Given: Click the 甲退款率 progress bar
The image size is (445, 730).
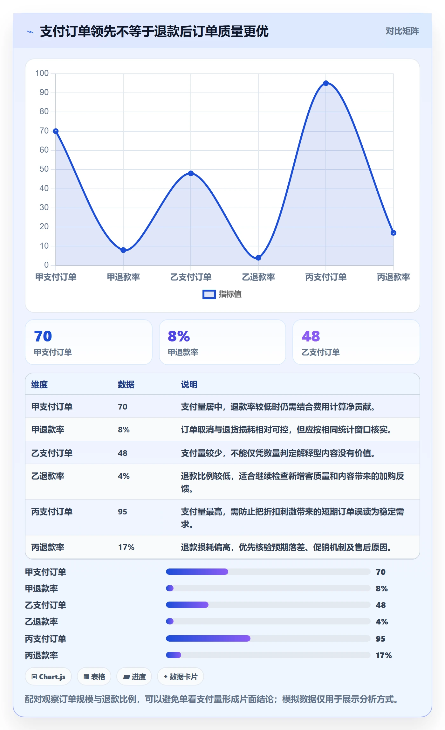Looking at the screenshot, I should 268,588.
